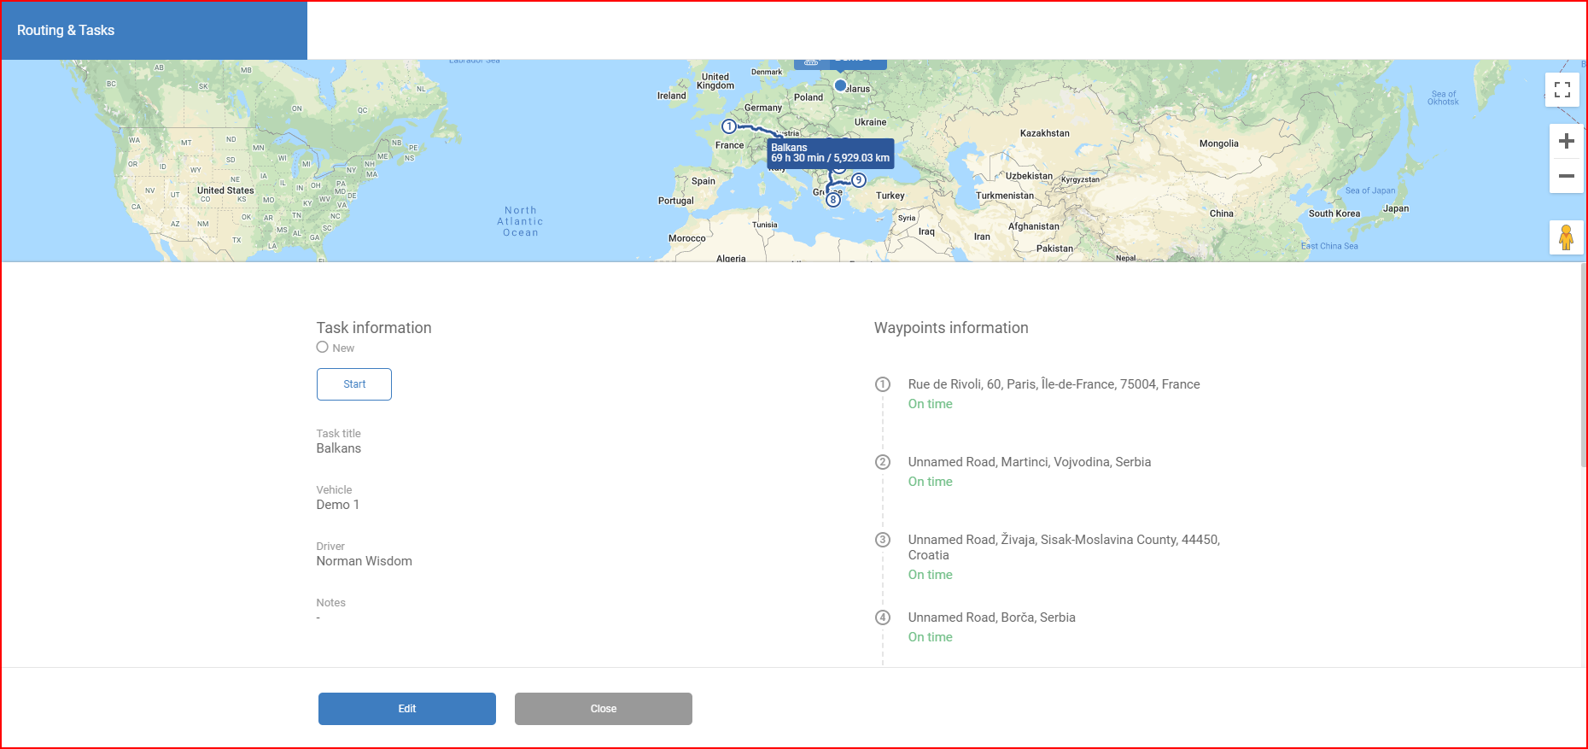The width and height of the screenshot is (1588, 749).
Task: Click the Kazakhstan label on map
Action: click(1044, 133)
